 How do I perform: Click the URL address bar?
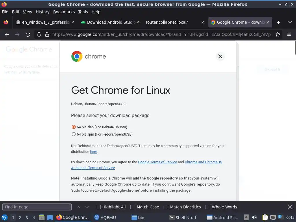(162, 35)
